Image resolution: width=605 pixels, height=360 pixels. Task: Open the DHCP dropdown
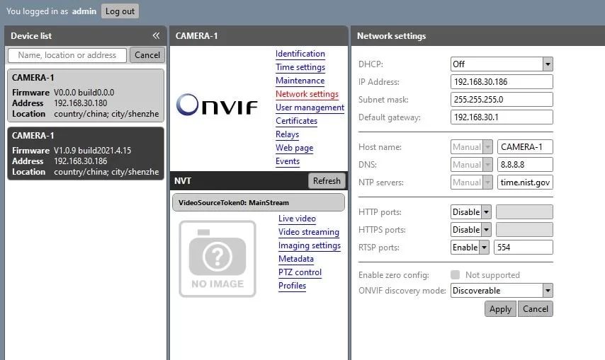pyautogui.click(x=502, y=64)
